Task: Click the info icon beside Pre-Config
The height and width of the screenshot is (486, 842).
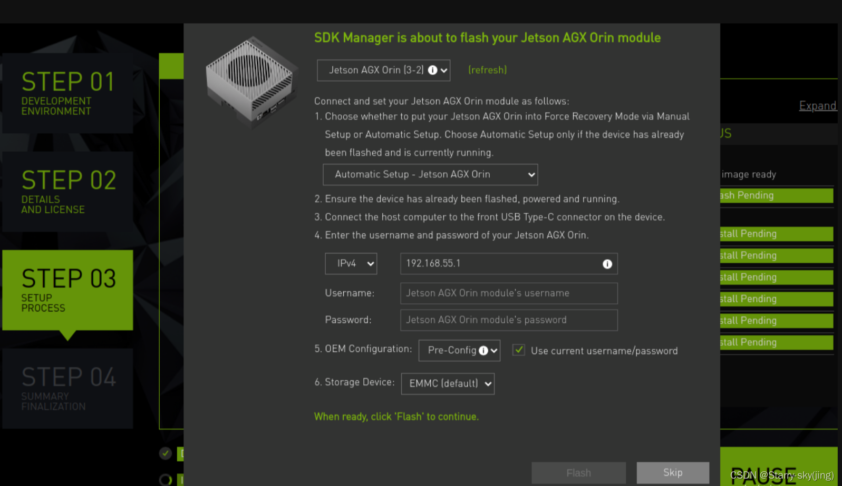Action: 483,351
